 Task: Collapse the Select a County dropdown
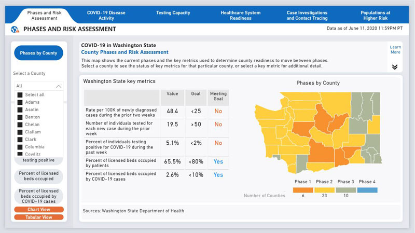(x=58, y=86)
